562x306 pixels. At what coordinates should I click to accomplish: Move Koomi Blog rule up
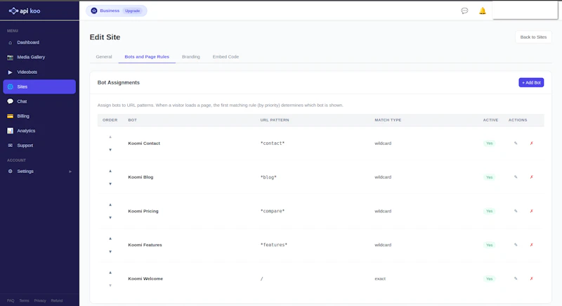(110, 171)
